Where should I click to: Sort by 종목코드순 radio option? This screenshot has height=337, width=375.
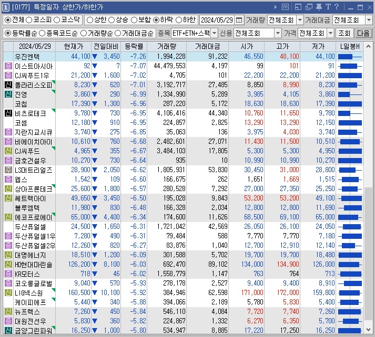pos(42,34)
